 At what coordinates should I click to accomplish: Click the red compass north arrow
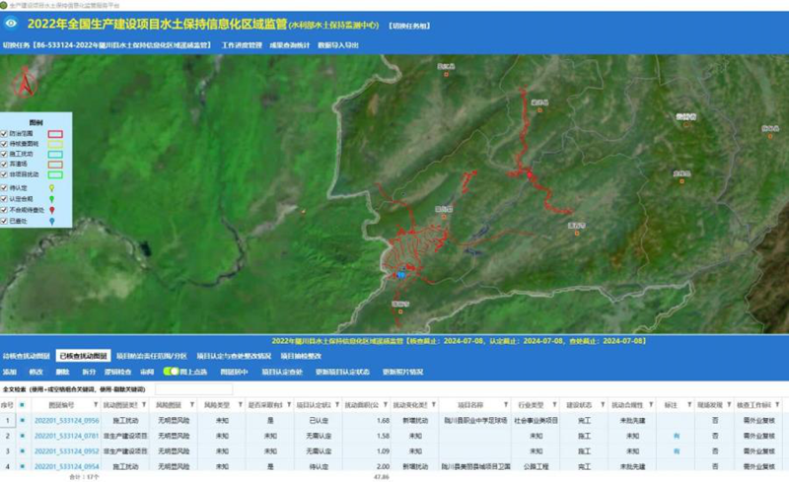tap(20, 84)
